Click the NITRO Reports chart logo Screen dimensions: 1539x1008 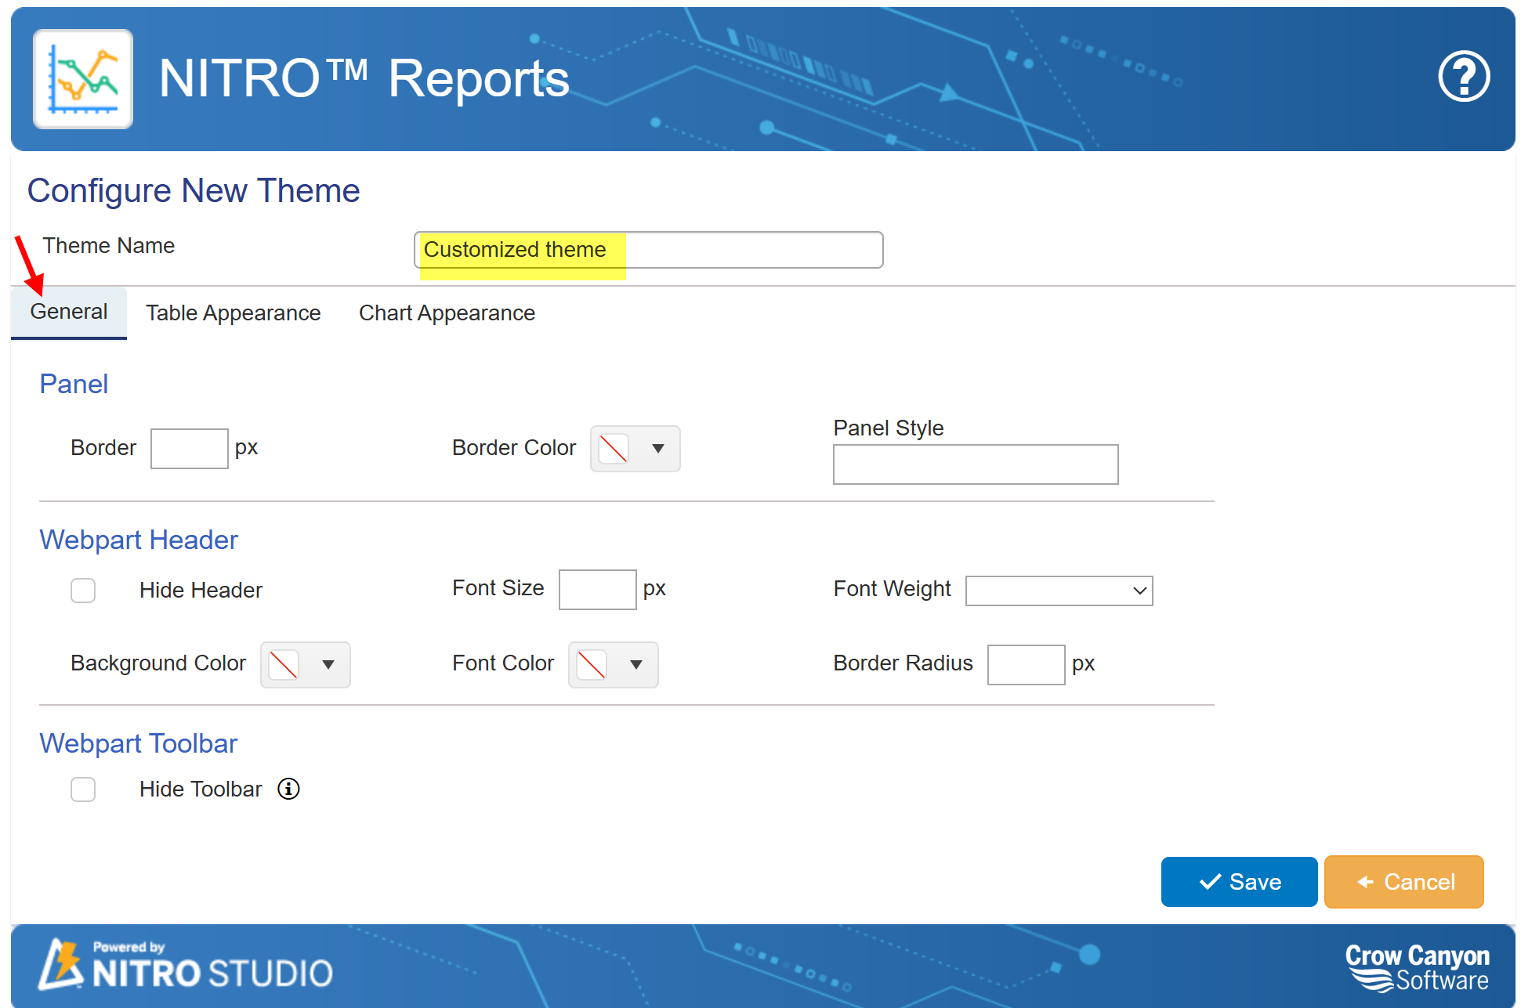tap(83, 78)
